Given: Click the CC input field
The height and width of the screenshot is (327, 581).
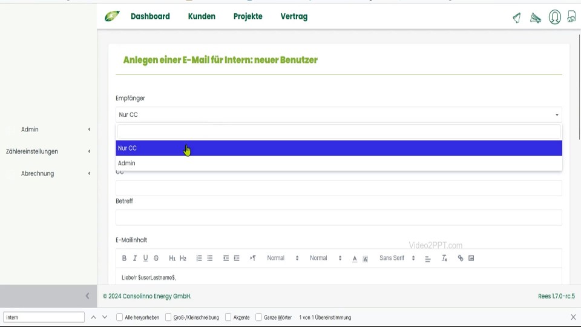Looking at the screenshot, I should (339, 188).
